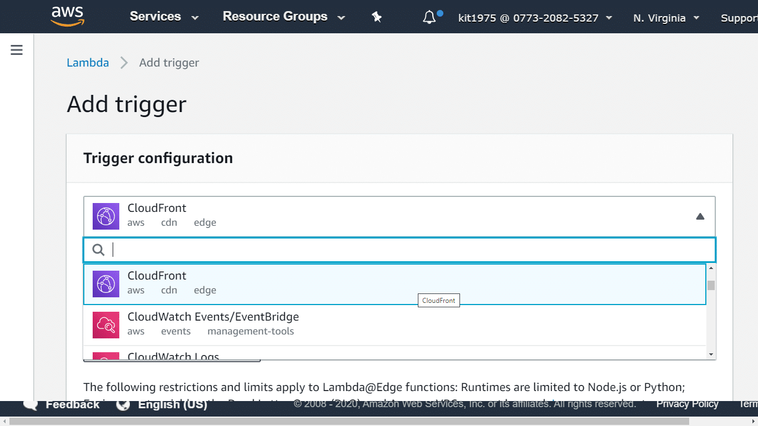Click the CloudWatch Events/EventBridge icon
The height and width of the screenshot is (426, 758).
click(x=106, y=324)
